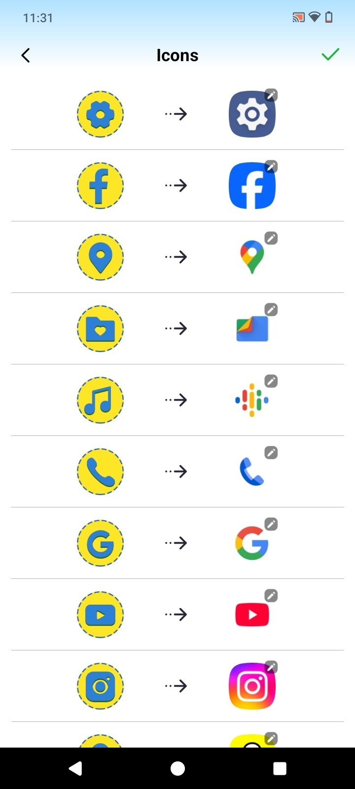Tap the edit pencil on the Google app icon
This screenshot has width=355, height=789.
[x=271, y=524]
